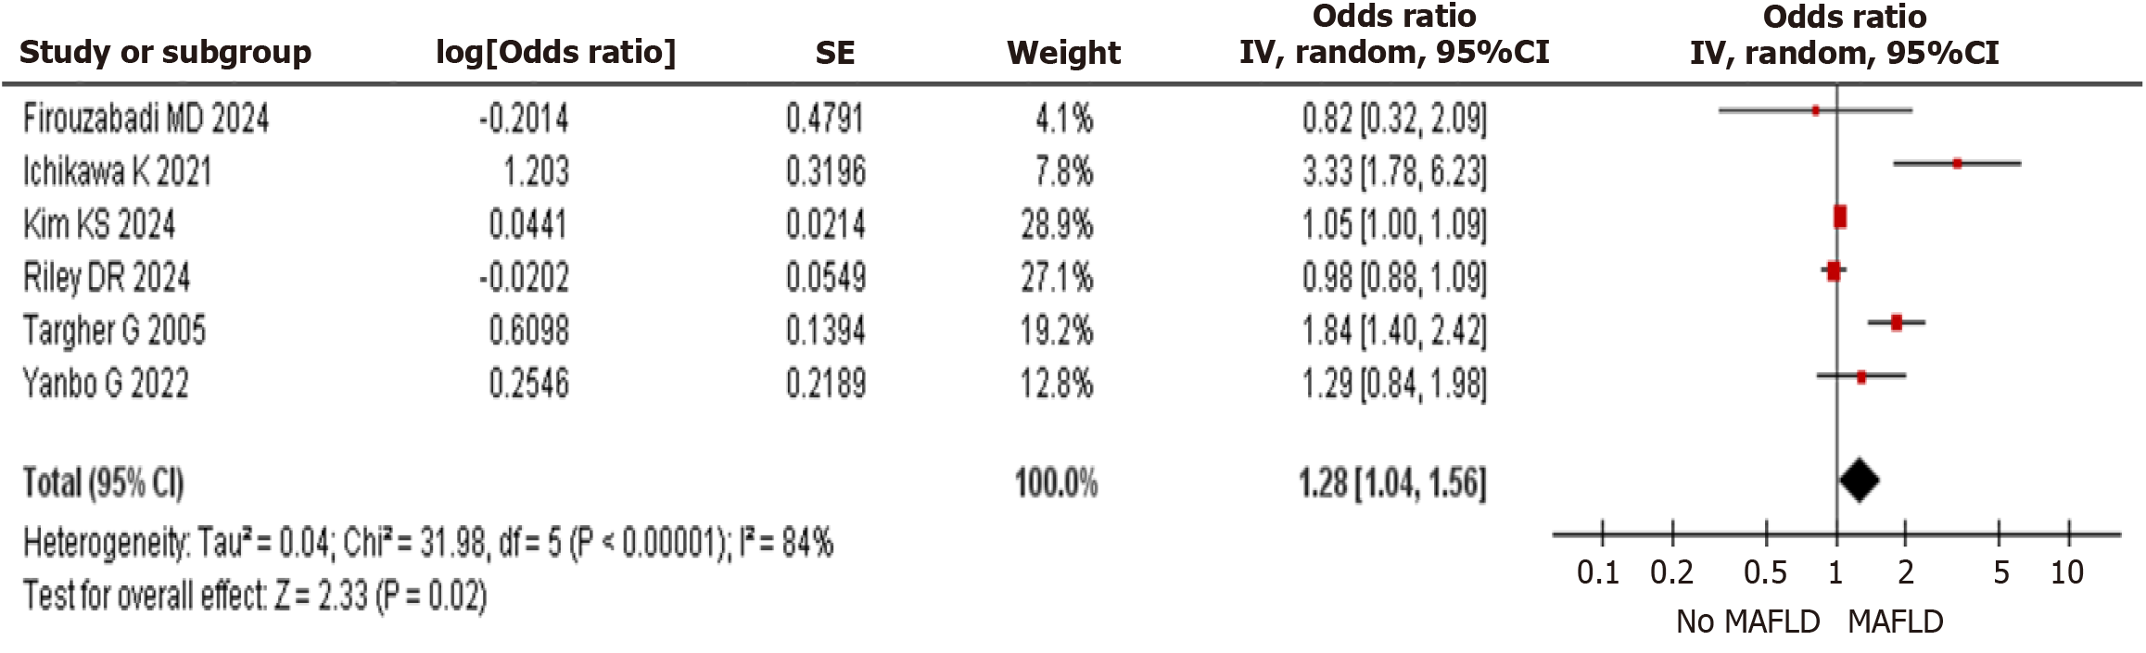Click the "No MAFLD" axis label
The height and width of the screenshot is (653, 2146).
pos(1747,621)
